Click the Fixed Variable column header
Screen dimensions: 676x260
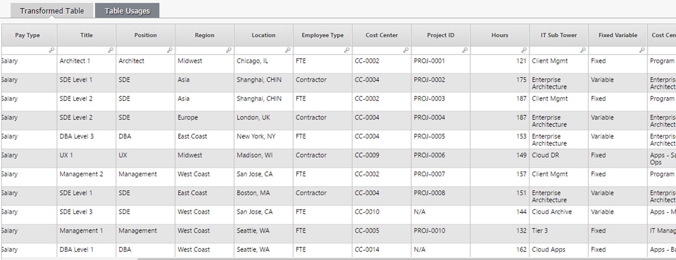click(618, 35)
